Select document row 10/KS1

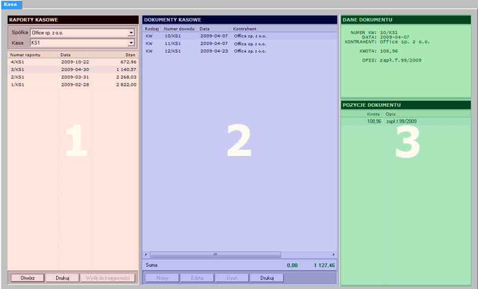click(240, 36)
